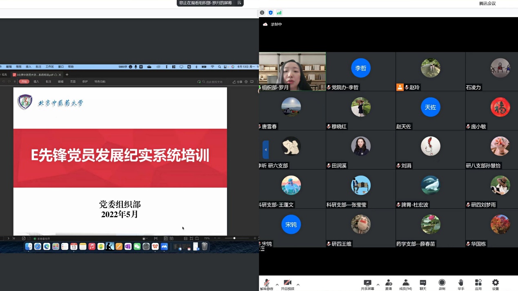Open the invite participants icon
Viewport: 518px width, 291px height.
388,284
